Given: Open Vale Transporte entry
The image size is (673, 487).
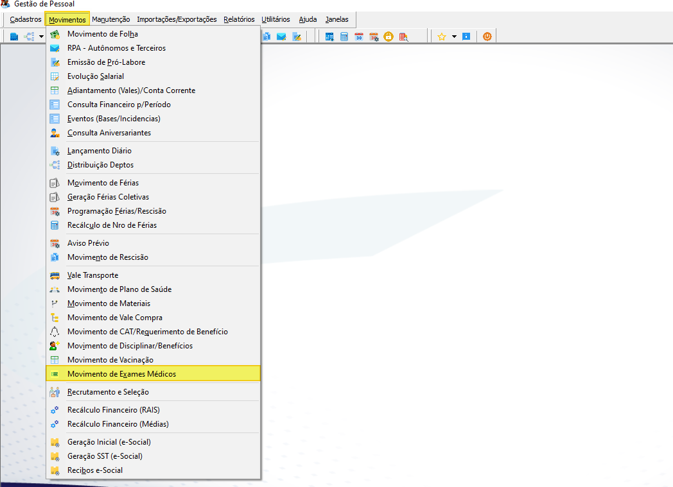Looking at the screenshot, I should [153, 275].
